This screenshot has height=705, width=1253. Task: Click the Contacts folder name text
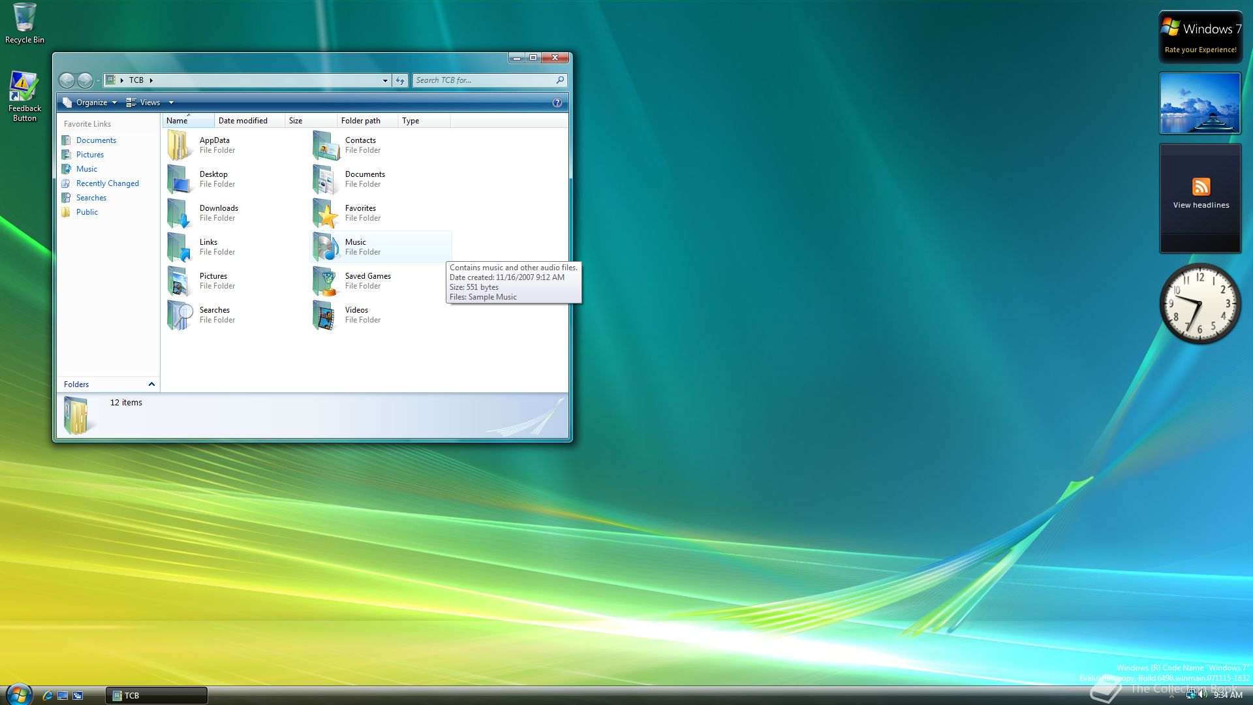click(360, 140)
